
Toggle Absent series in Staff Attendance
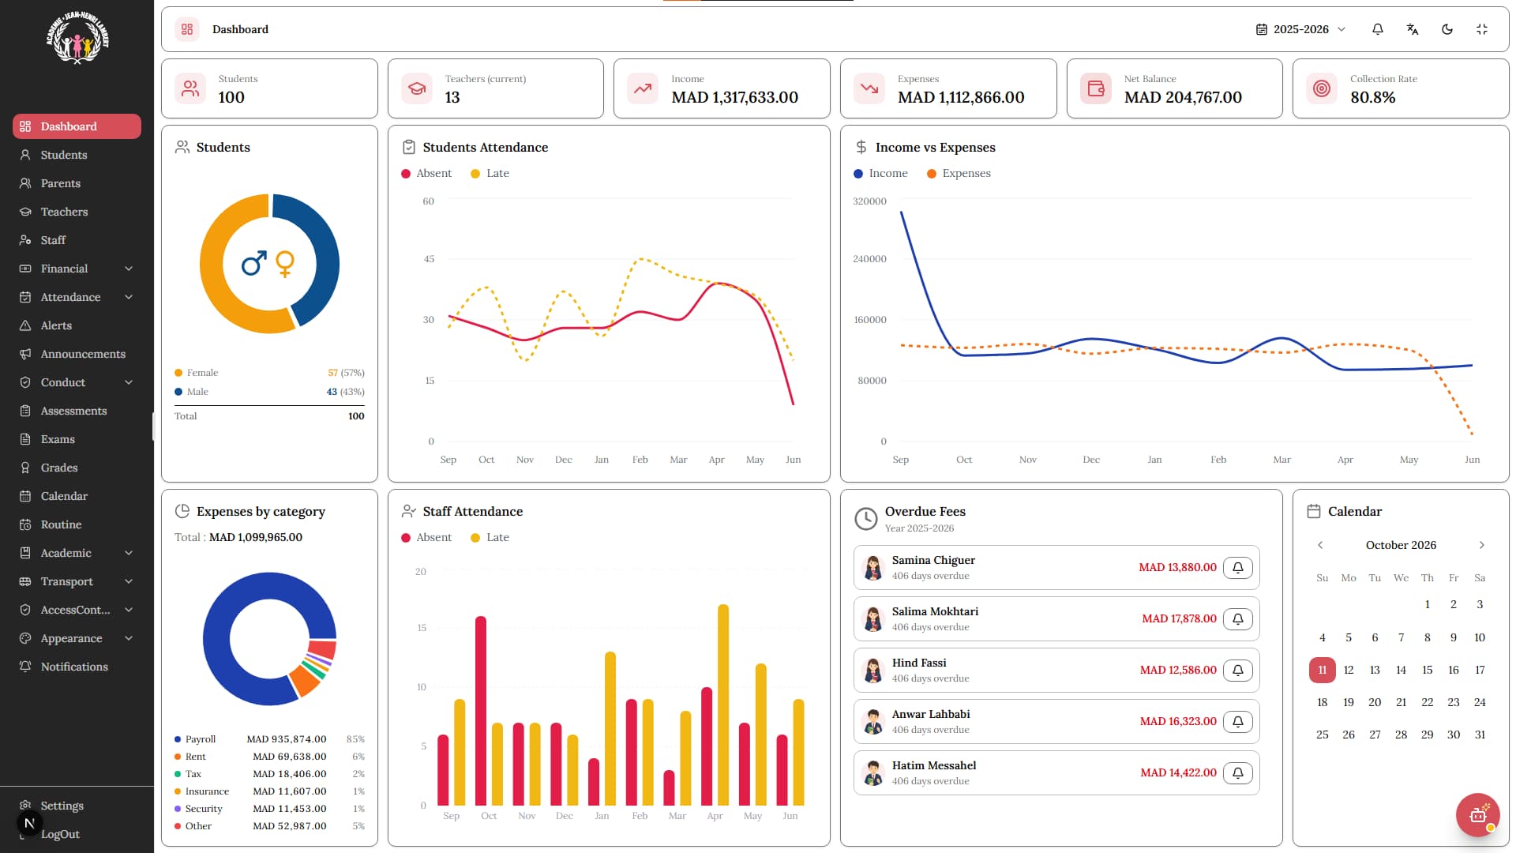[x=426, y=537]
